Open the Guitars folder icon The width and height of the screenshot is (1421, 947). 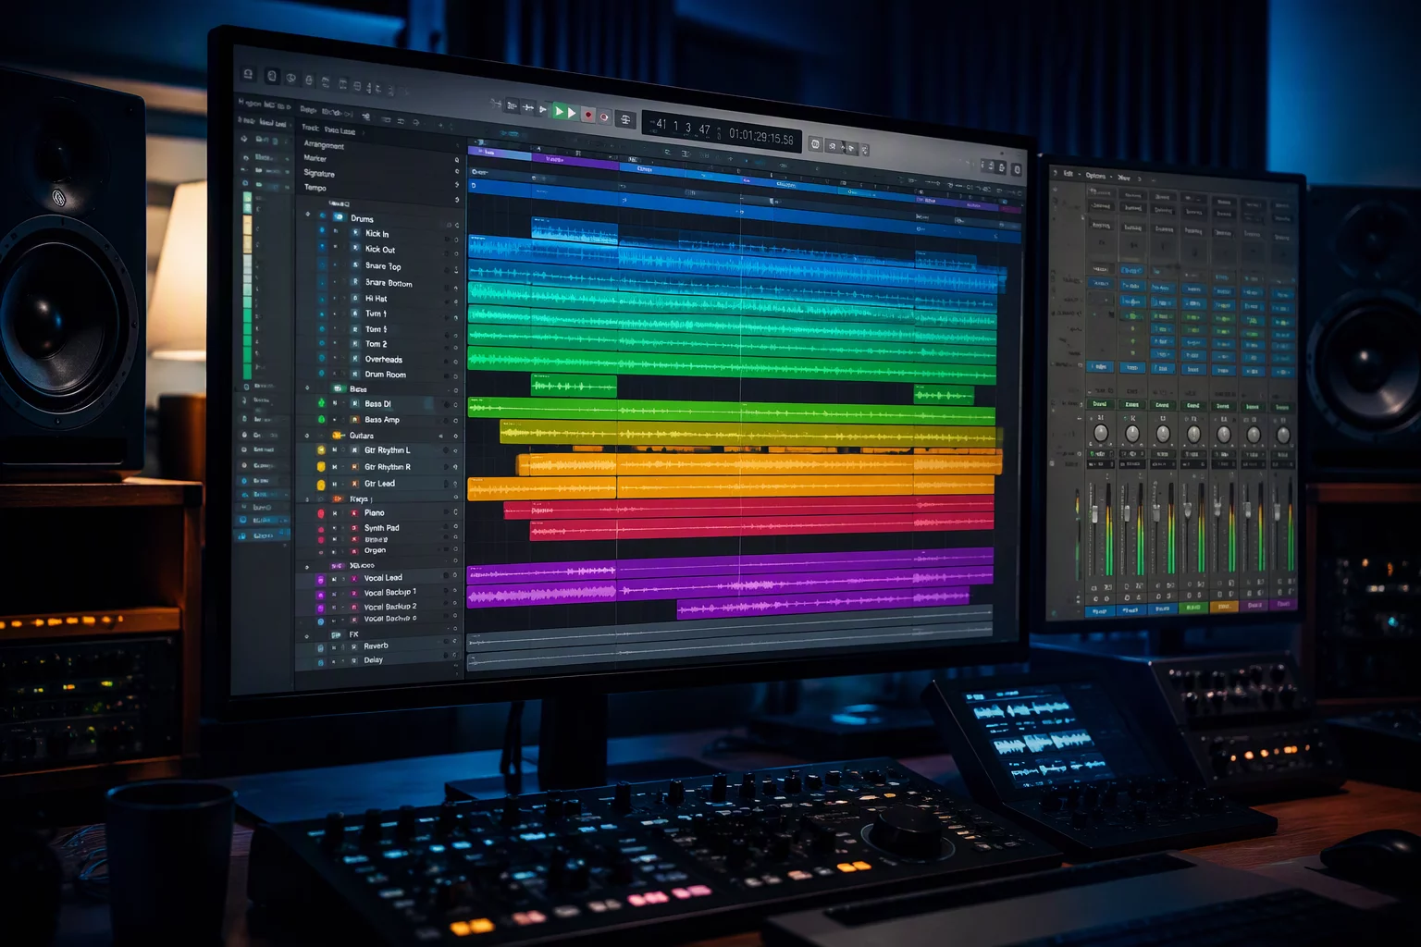[337, 435]
